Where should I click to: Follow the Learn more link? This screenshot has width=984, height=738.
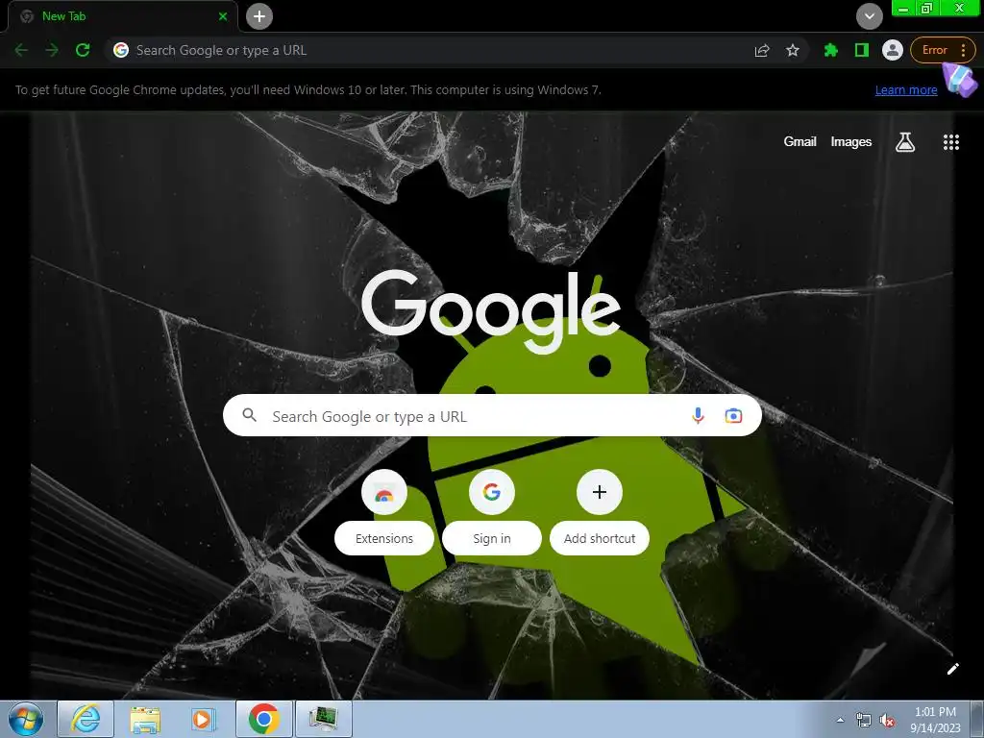[x=906, y=89]
